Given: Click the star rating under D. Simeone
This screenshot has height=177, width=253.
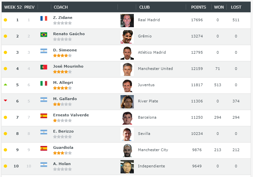Looking at the screenshot, I should (63, 56).
